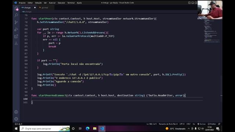Image resolution: width=235 pixels, height=132 pixels.
Task: Click startPeer function name on line 77
Action: point(45,19)
